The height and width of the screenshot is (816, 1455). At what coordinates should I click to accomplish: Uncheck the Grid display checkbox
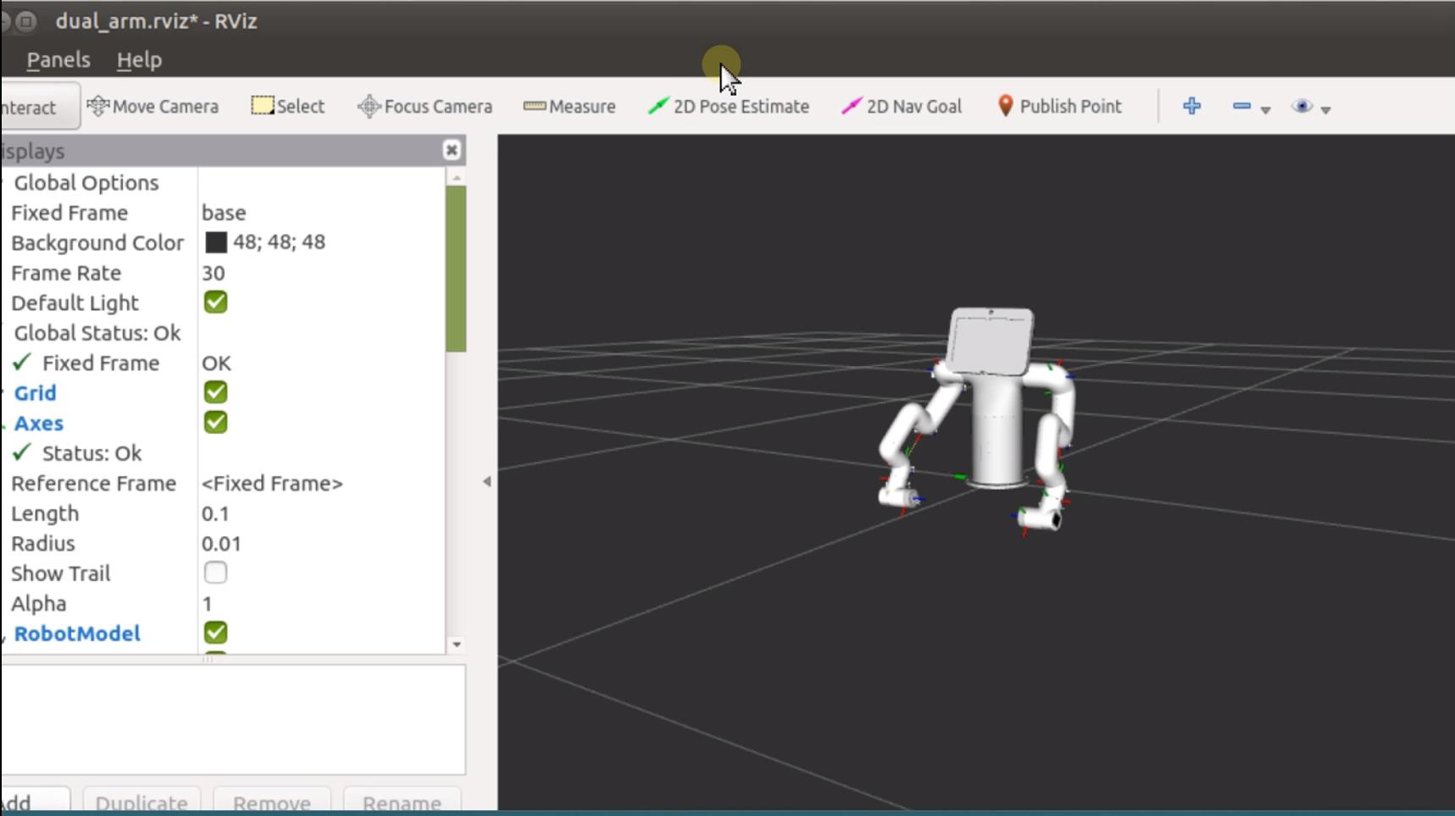[x=215, y=392]
